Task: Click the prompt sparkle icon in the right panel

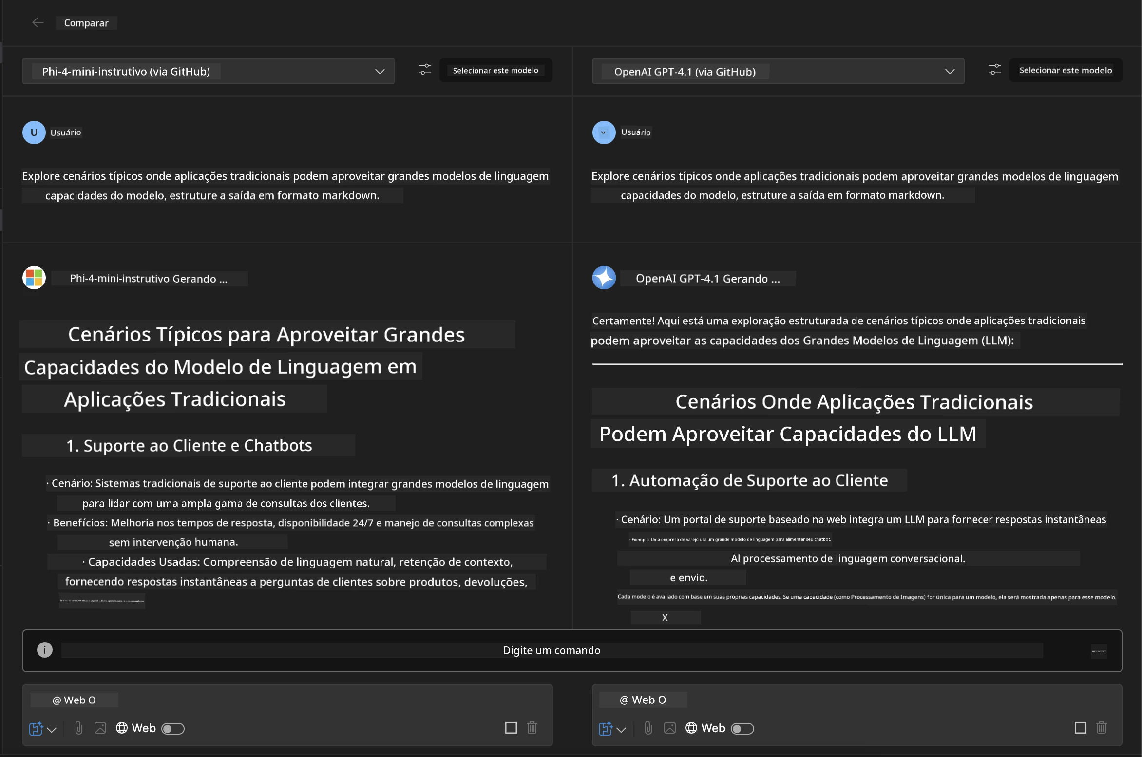Action: [x=606, y=728]
